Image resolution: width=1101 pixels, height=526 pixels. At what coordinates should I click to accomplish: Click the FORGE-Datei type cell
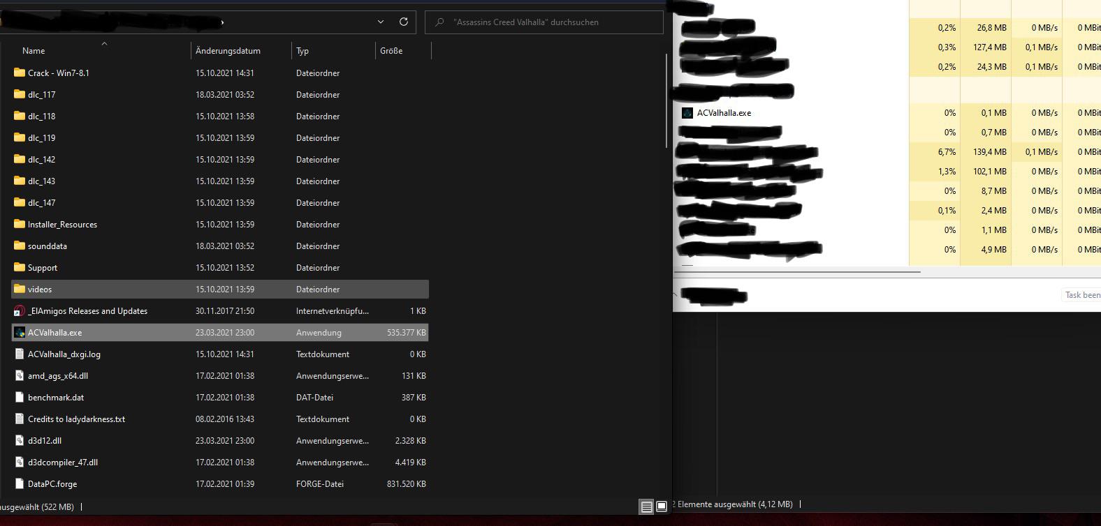click(319, 484)
